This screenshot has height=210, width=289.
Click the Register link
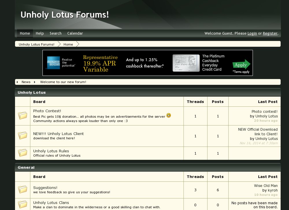pos(270,33)
